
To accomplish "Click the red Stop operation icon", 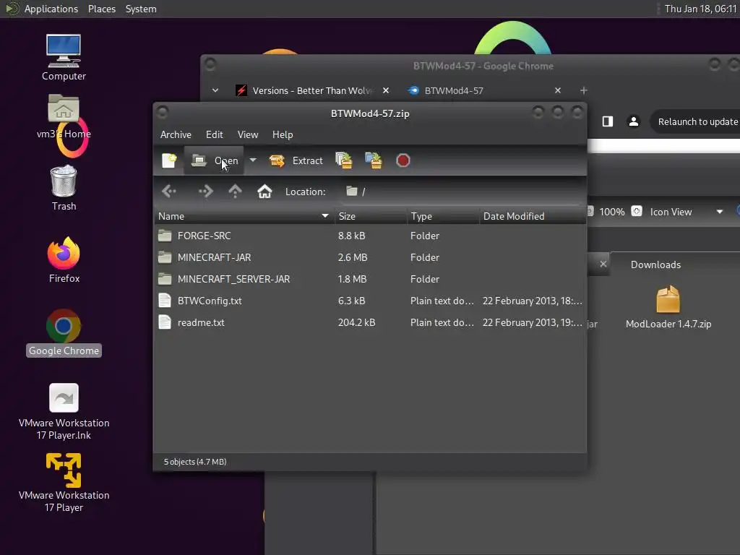I will tap(403, 160).
